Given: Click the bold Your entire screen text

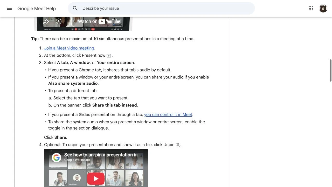Looking at the screenshot, I should click(115, 63).
